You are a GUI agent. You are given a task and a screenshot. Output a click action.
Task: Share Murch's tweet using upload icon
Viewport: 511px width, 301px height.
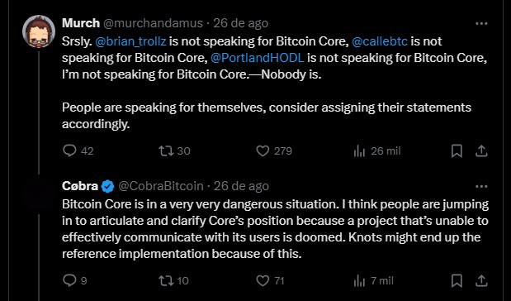[481, 150]
